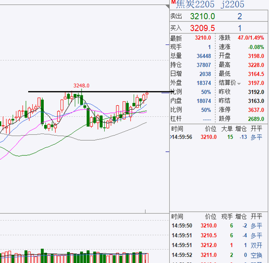Click the 最高 value 3228.0

pos(256,65)
